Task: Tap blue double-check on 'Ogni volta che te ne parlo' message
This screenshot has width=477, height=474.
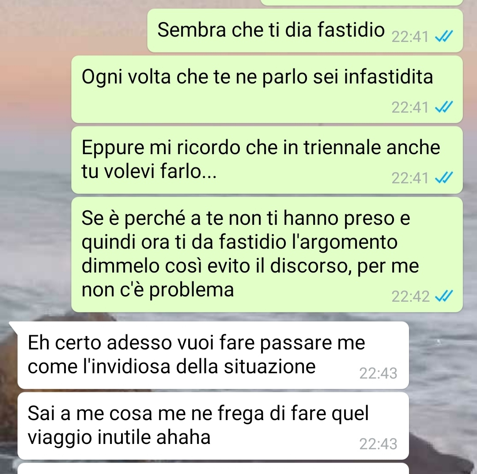Action: click(x=444, y=107)
